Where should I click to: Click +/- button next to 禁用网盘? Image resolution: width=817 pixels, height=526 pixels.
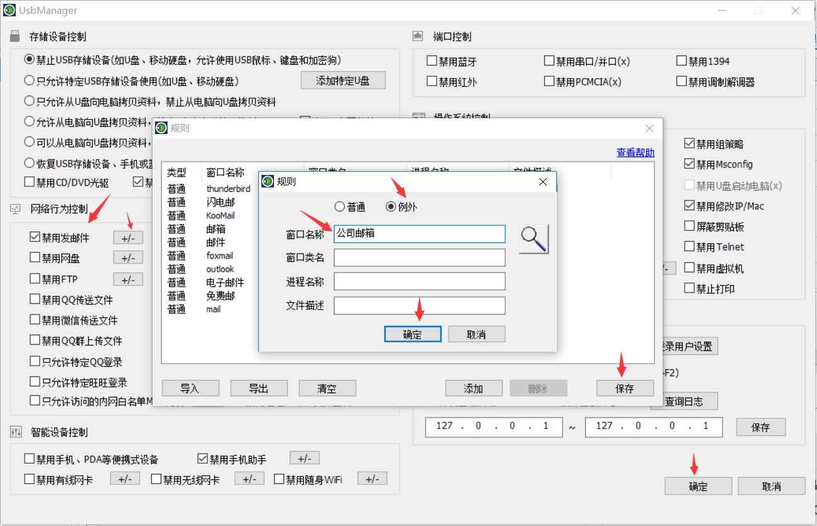[128, 258]
